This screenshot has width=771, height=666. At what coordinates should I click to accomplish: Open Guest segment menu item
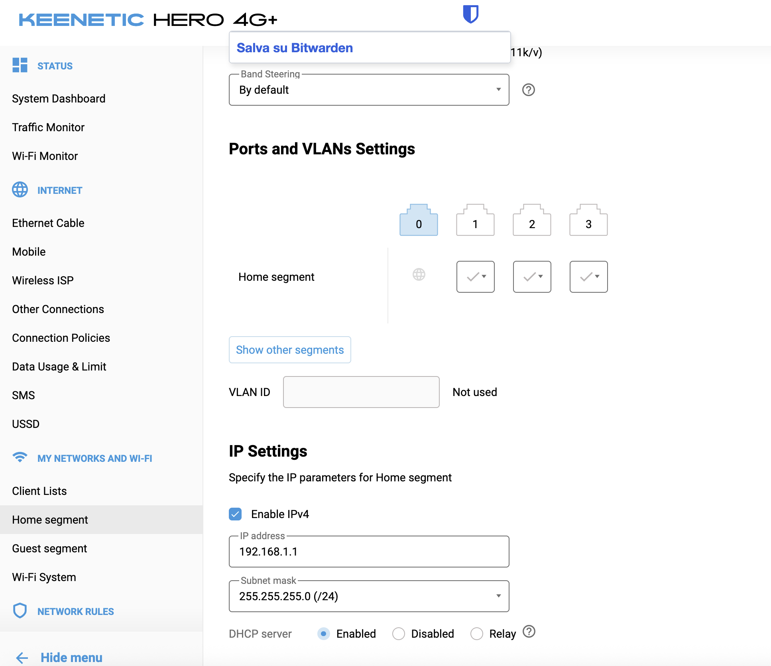tap(49, 548)
